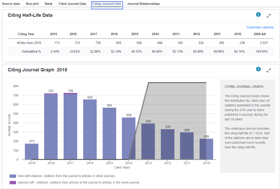Click the Citing Half-Life Data heading
280x189 pixels.
coord(30,15)
